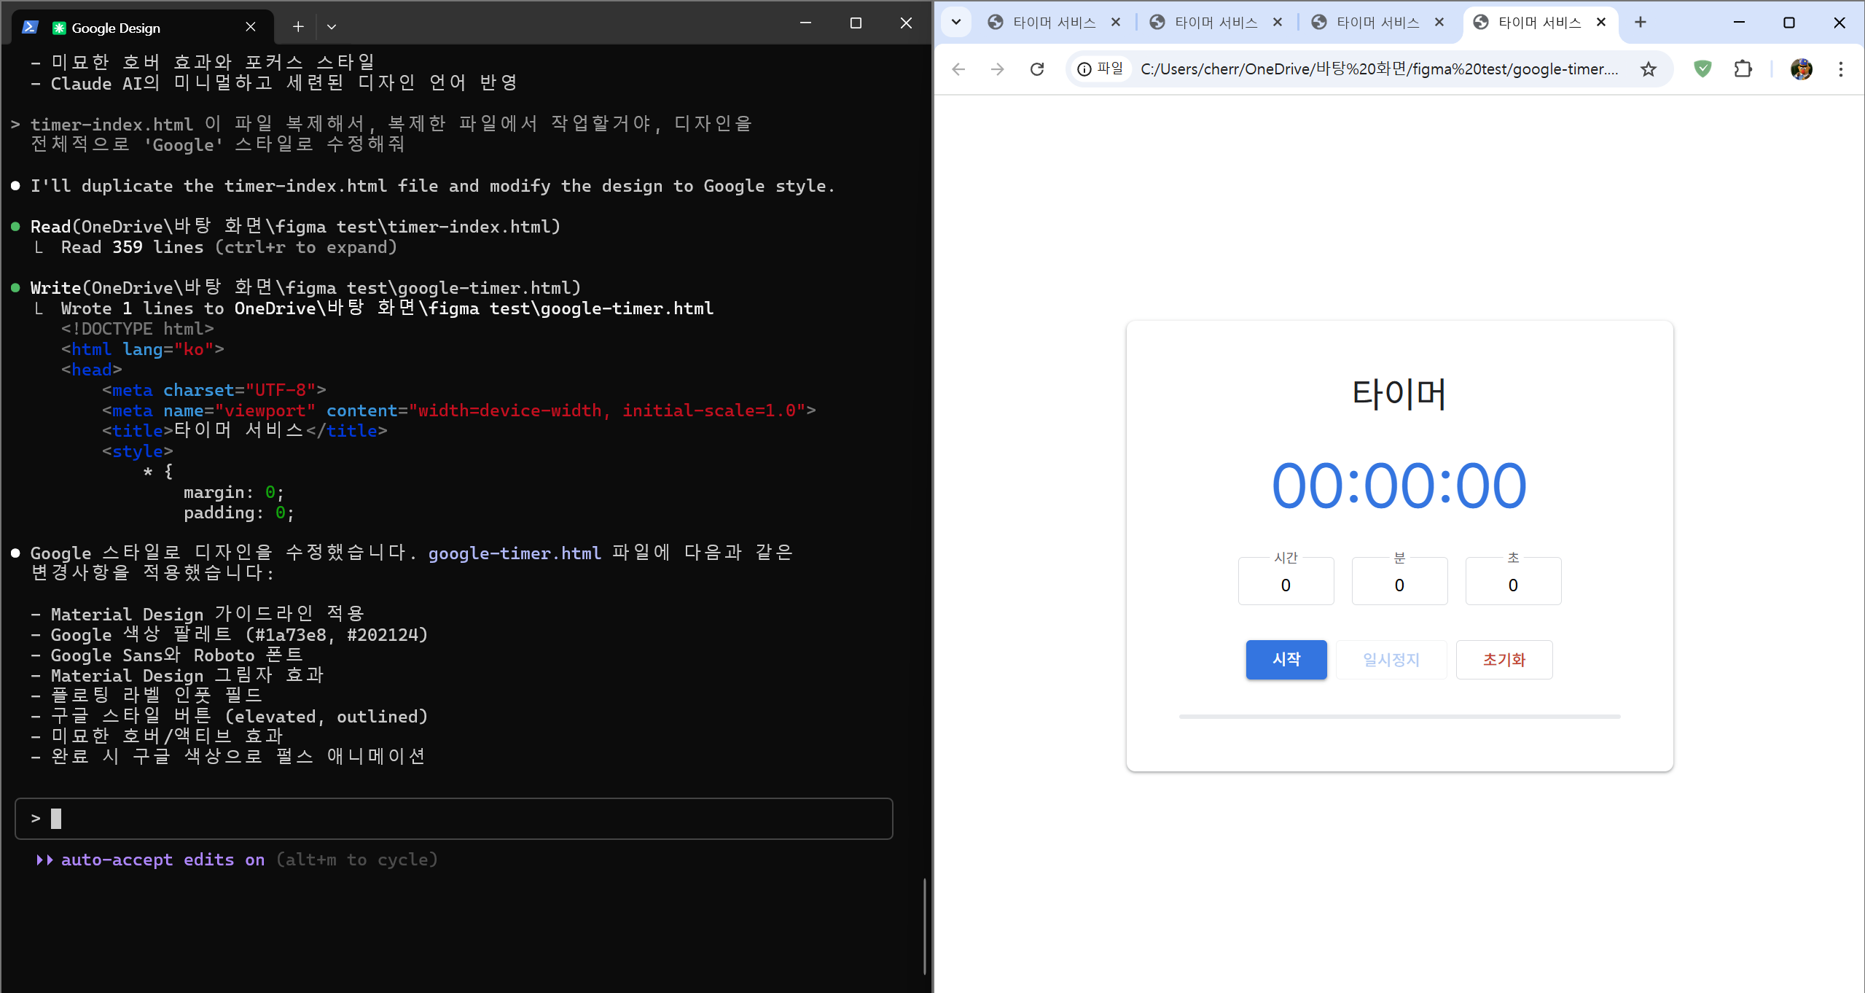The width and height of the screenshot is (1865, 993).
Task: Open new terminal tab with plus icon
Action: coord(297,27)
